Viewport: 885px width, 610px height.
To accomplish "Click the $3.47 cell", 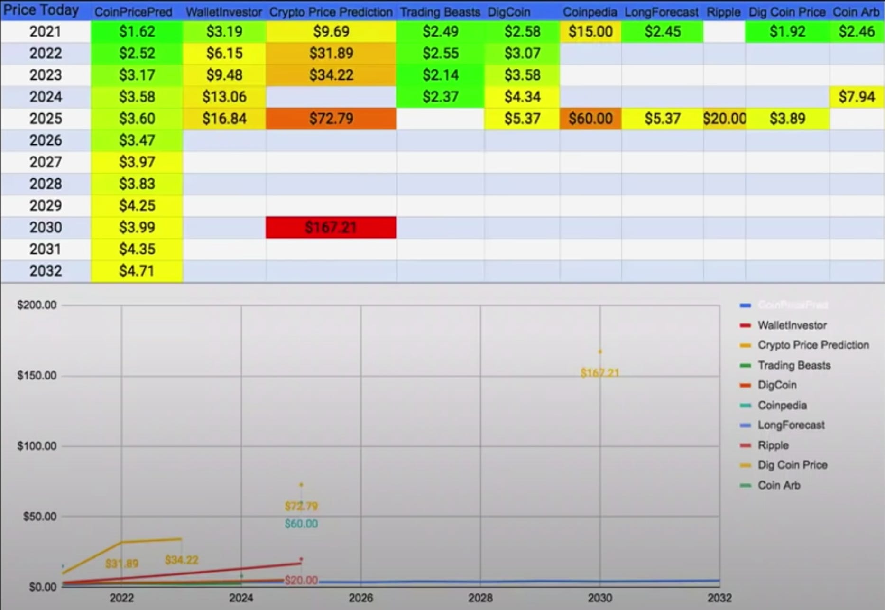I will 137,140.
